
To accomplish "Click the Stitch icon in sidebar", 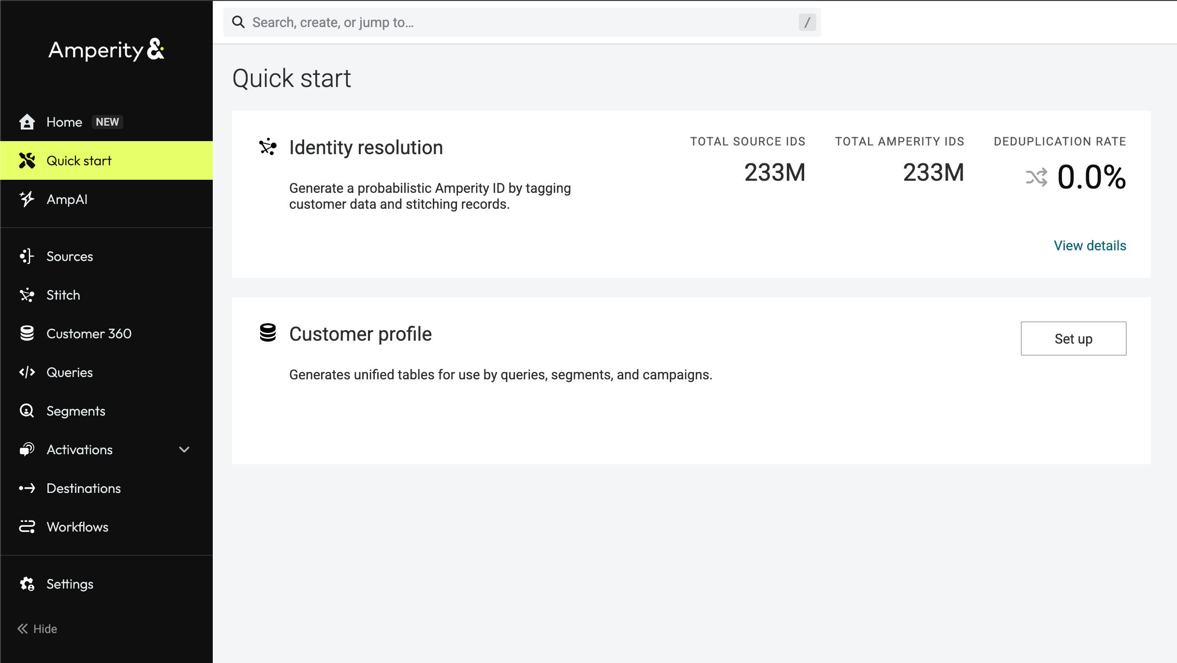I will tap(27, 295).
